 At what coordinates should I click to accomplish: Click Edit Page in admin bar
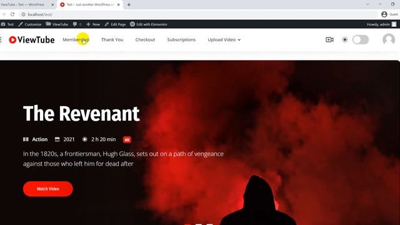(x=115, y=24)
